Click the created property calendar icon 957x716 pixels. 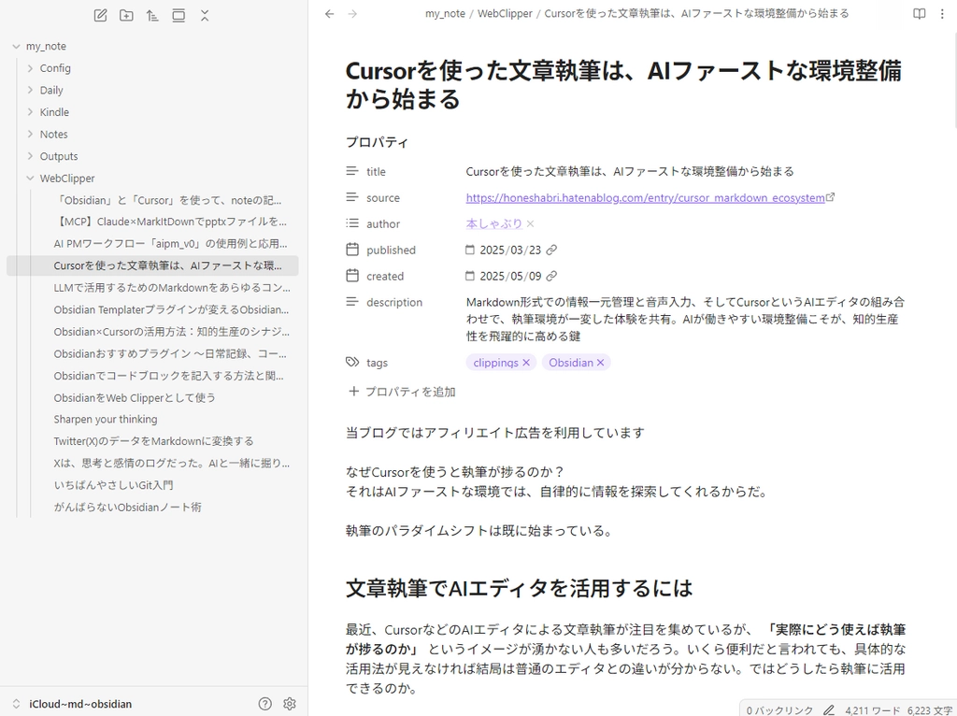coord(352,276)
